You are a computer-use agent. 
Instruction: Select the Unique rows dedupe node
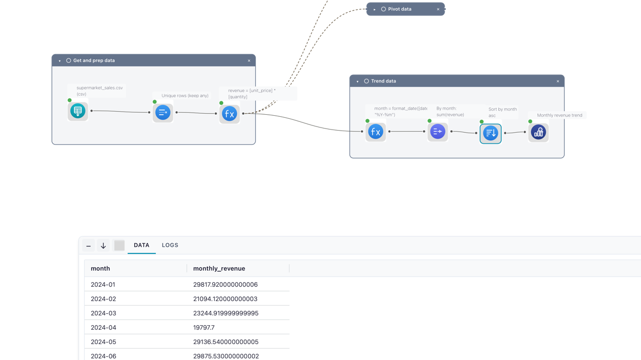click(163, 113)
